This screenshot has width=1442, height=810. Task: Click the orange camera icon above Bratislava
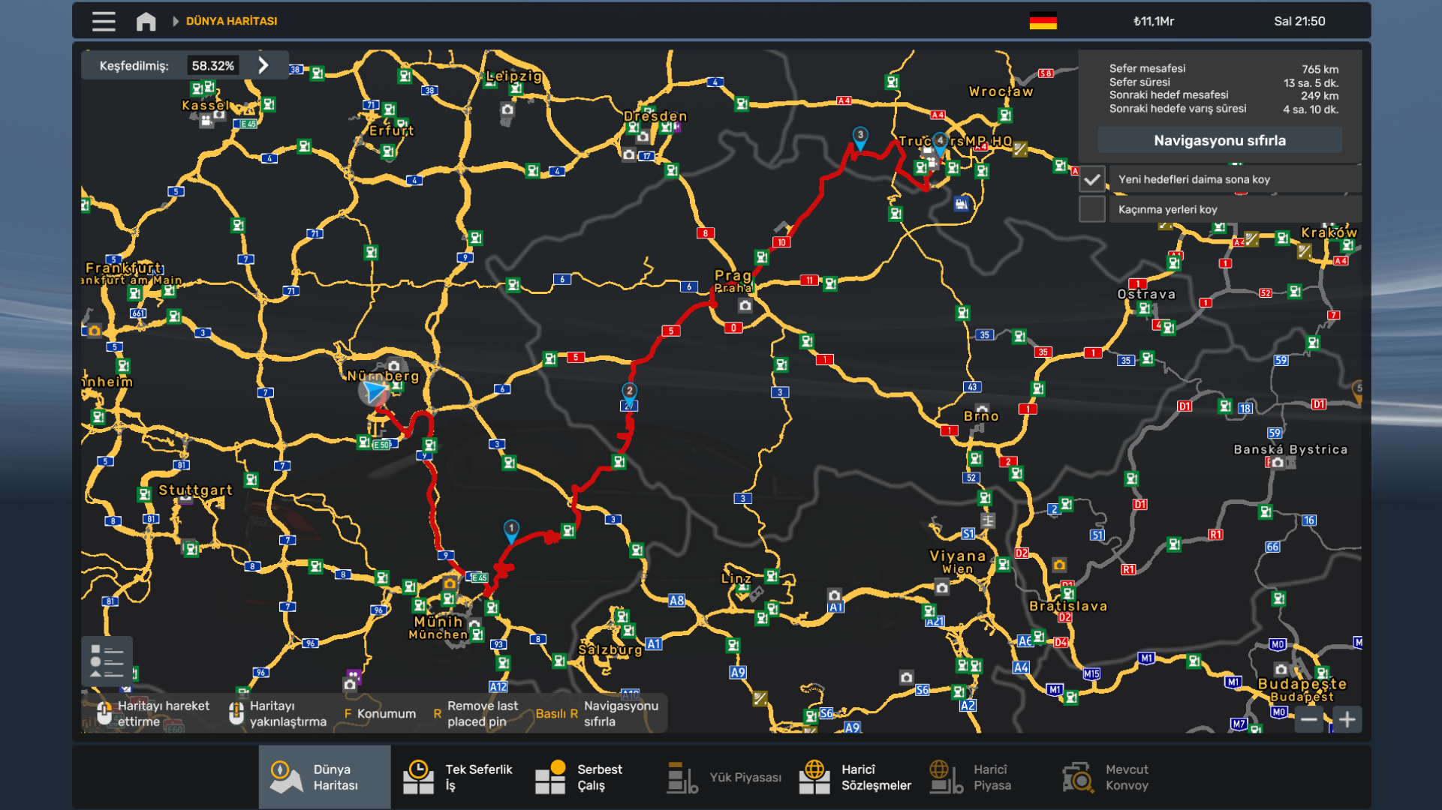pos(1059,565)
